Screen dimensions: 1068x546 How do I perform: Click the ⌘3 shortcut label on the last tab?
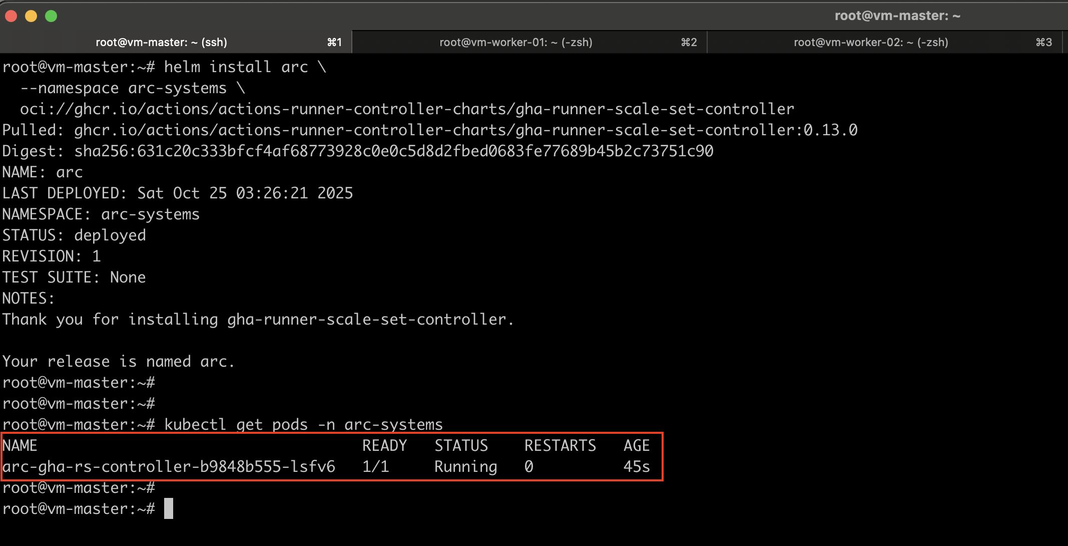1044,42
